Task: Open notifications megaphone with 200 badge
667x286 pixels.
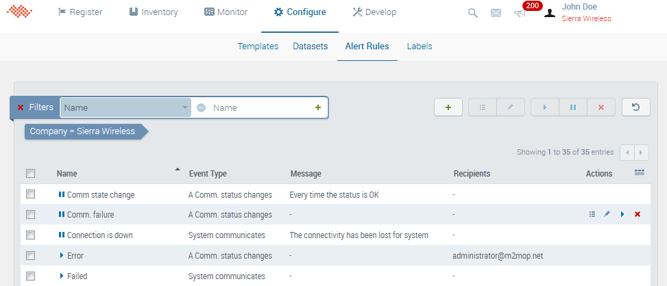Action: click(520, 13)
